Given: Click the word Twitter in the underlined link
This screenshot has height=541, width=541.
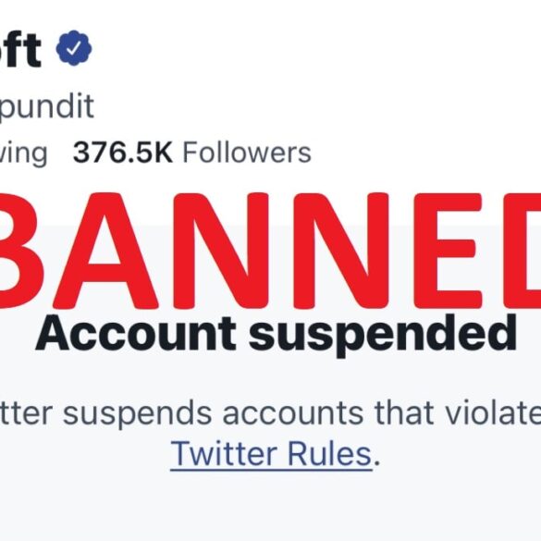Looking at the screenshot, I should pos(225,454).
